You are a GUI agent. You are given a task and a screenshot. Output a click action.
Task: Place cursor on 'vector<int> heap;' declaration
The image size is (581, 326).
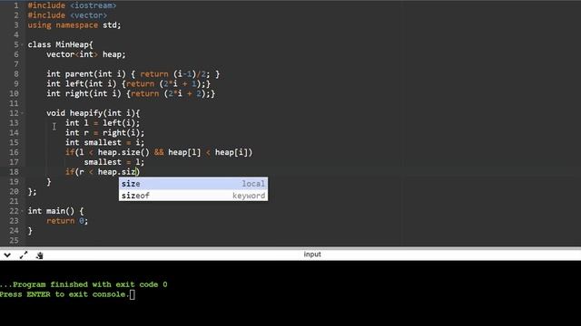click(86, 54)
